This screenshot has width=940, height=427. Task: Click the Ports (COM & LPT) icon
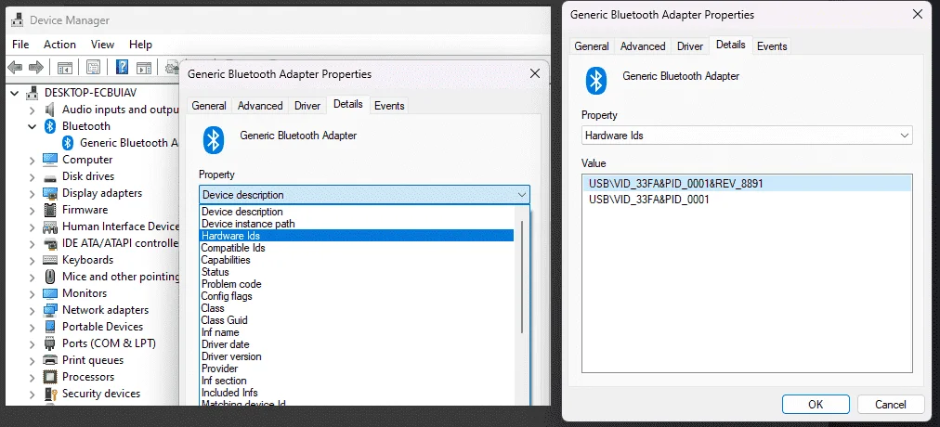50,343
